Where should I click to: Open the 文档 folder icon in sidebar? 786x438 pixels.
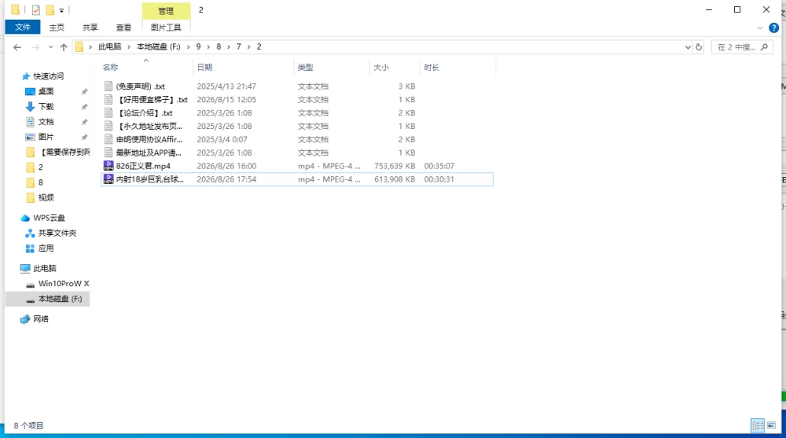(30, 121)
